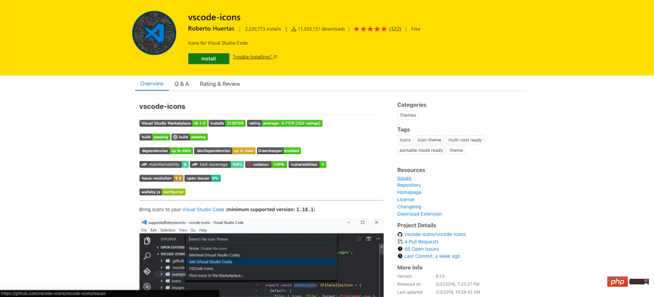Click the GitHub icon under Project Details
The width and height of the screenshot is (654, 297).
[400, 234]
